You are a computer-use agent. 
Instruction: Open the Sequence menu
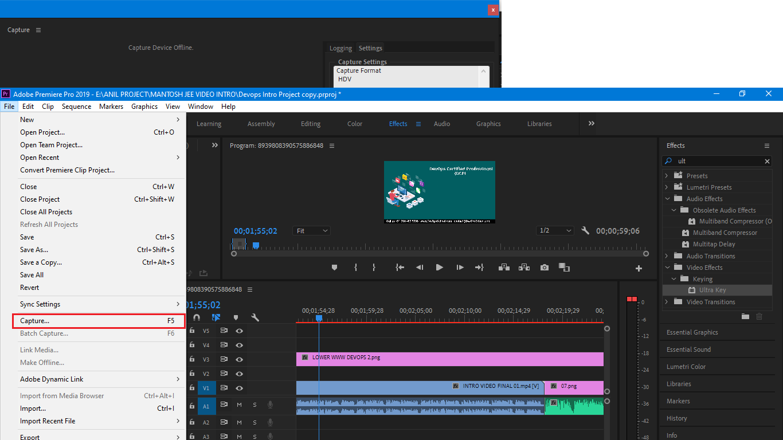click(x=77, y=107)
